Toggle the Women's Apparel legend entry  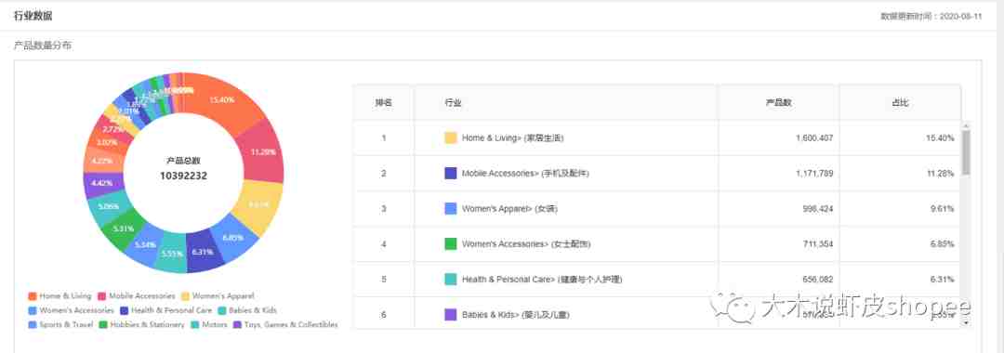(218, 296)
